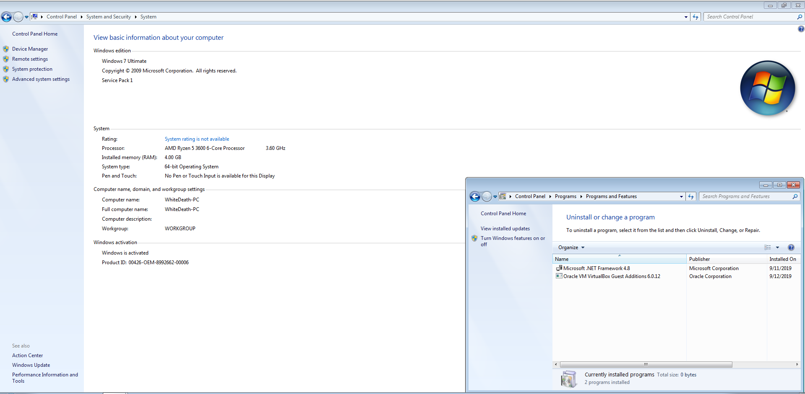Click Turn Windows features on or off
Screen dimensions: 805x394
point(513,241)
